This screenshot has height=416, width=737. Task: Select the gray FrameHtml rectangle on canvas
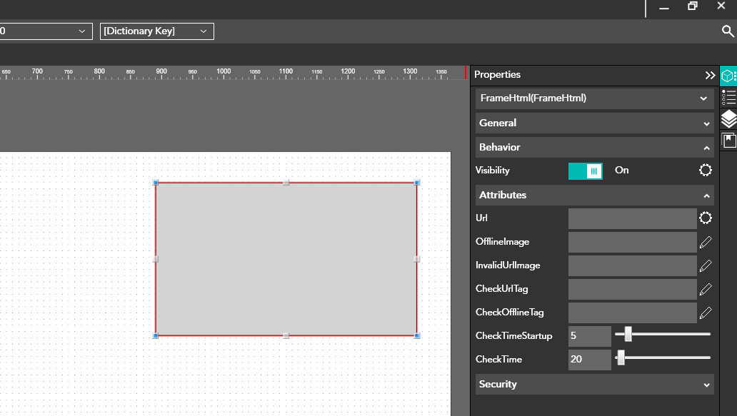point(286,259)
